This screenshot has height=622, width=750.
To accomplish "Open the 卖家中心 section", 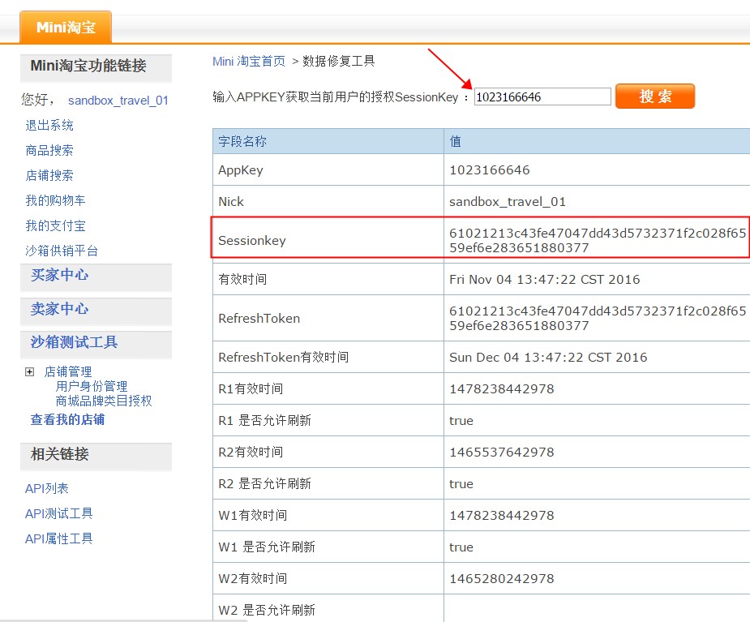I will click(59, 309).
